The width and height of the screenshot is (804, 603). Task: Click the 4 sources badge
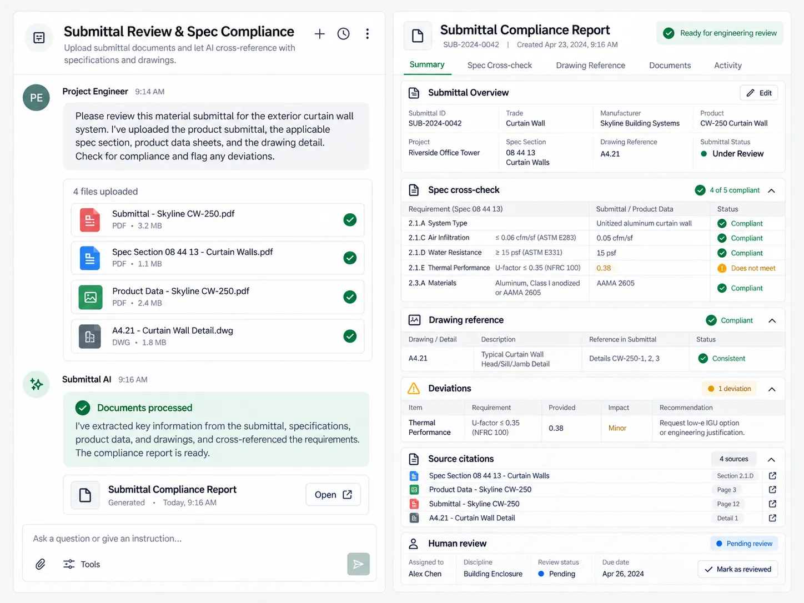733,459
